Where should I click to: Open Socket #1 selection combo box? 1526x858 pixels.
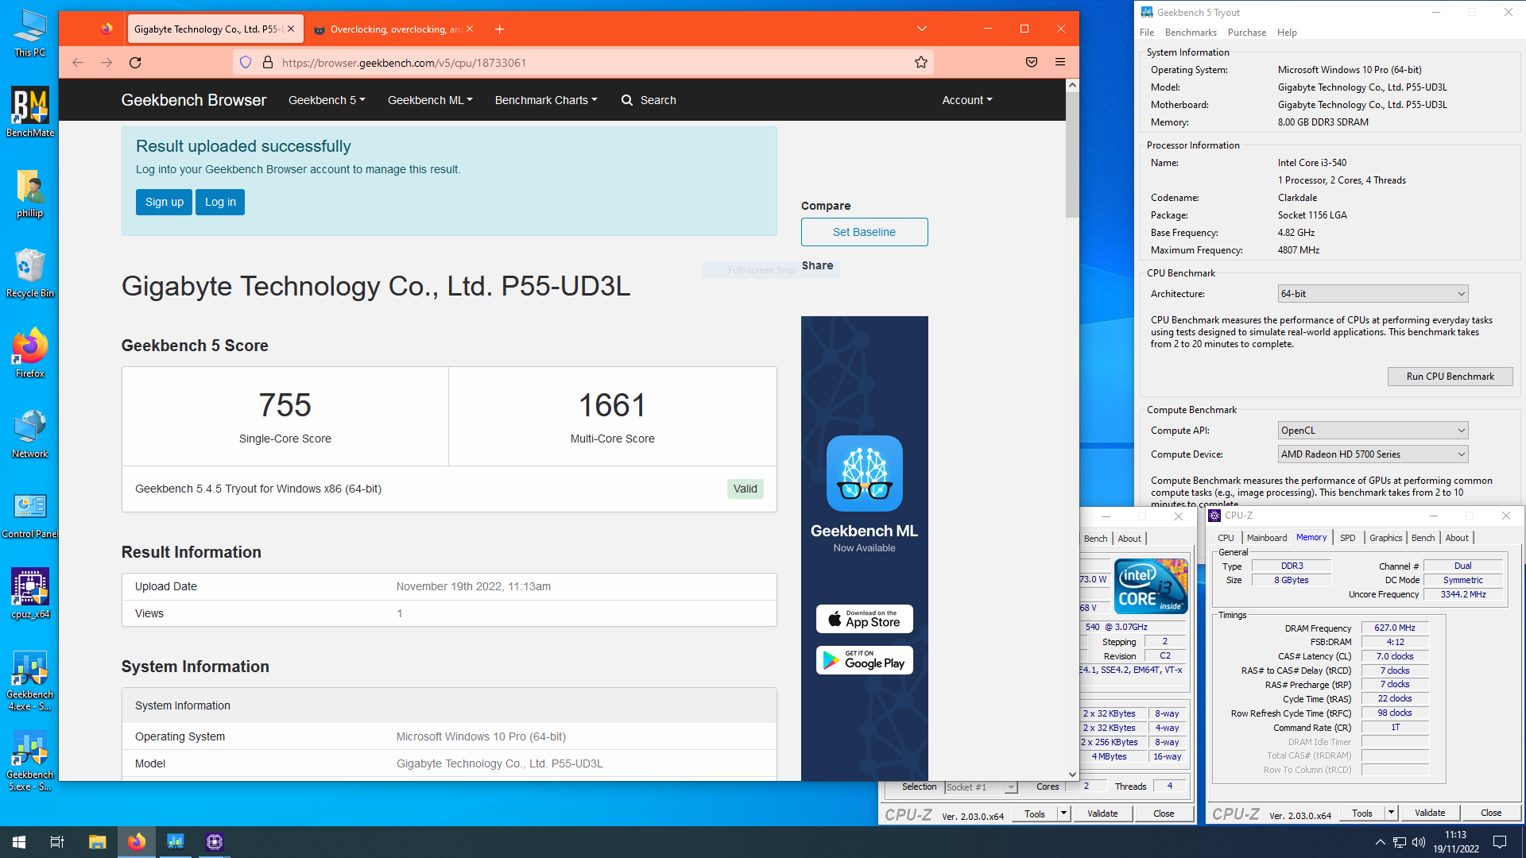[x=981, y=787]
